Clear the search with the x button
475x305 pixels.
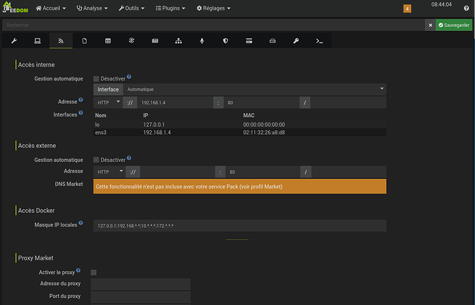(x=430, y=25)
